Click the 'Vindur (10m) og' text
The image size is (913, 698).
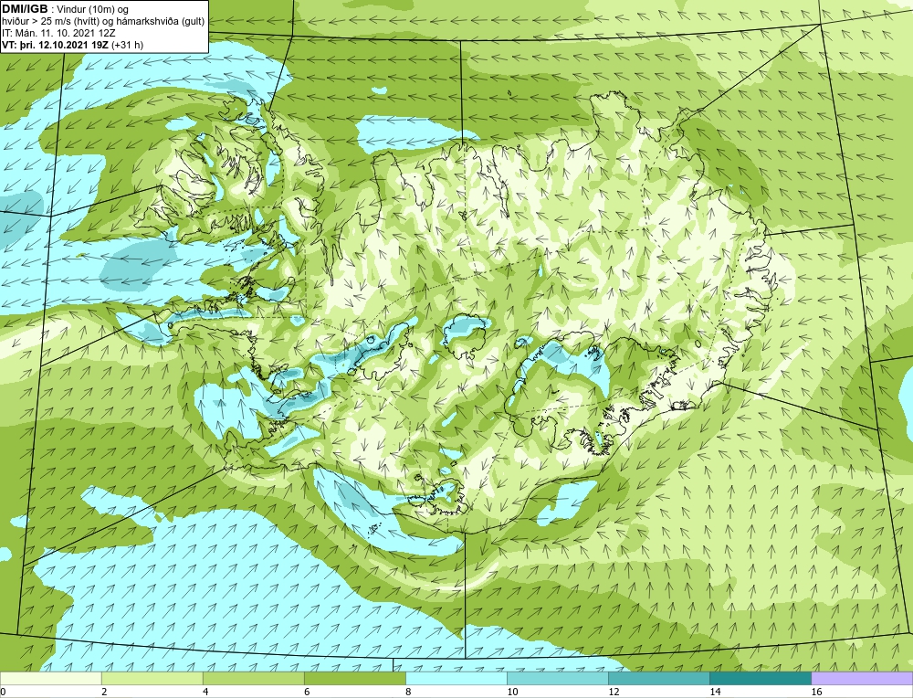(x=94, y=9)
